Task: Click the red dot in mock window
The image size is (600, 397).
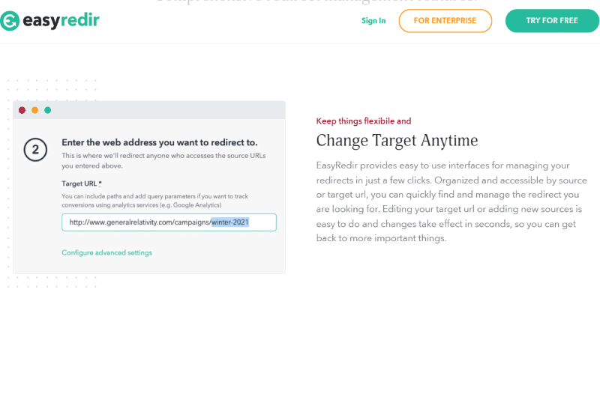Action: point(22,110)
